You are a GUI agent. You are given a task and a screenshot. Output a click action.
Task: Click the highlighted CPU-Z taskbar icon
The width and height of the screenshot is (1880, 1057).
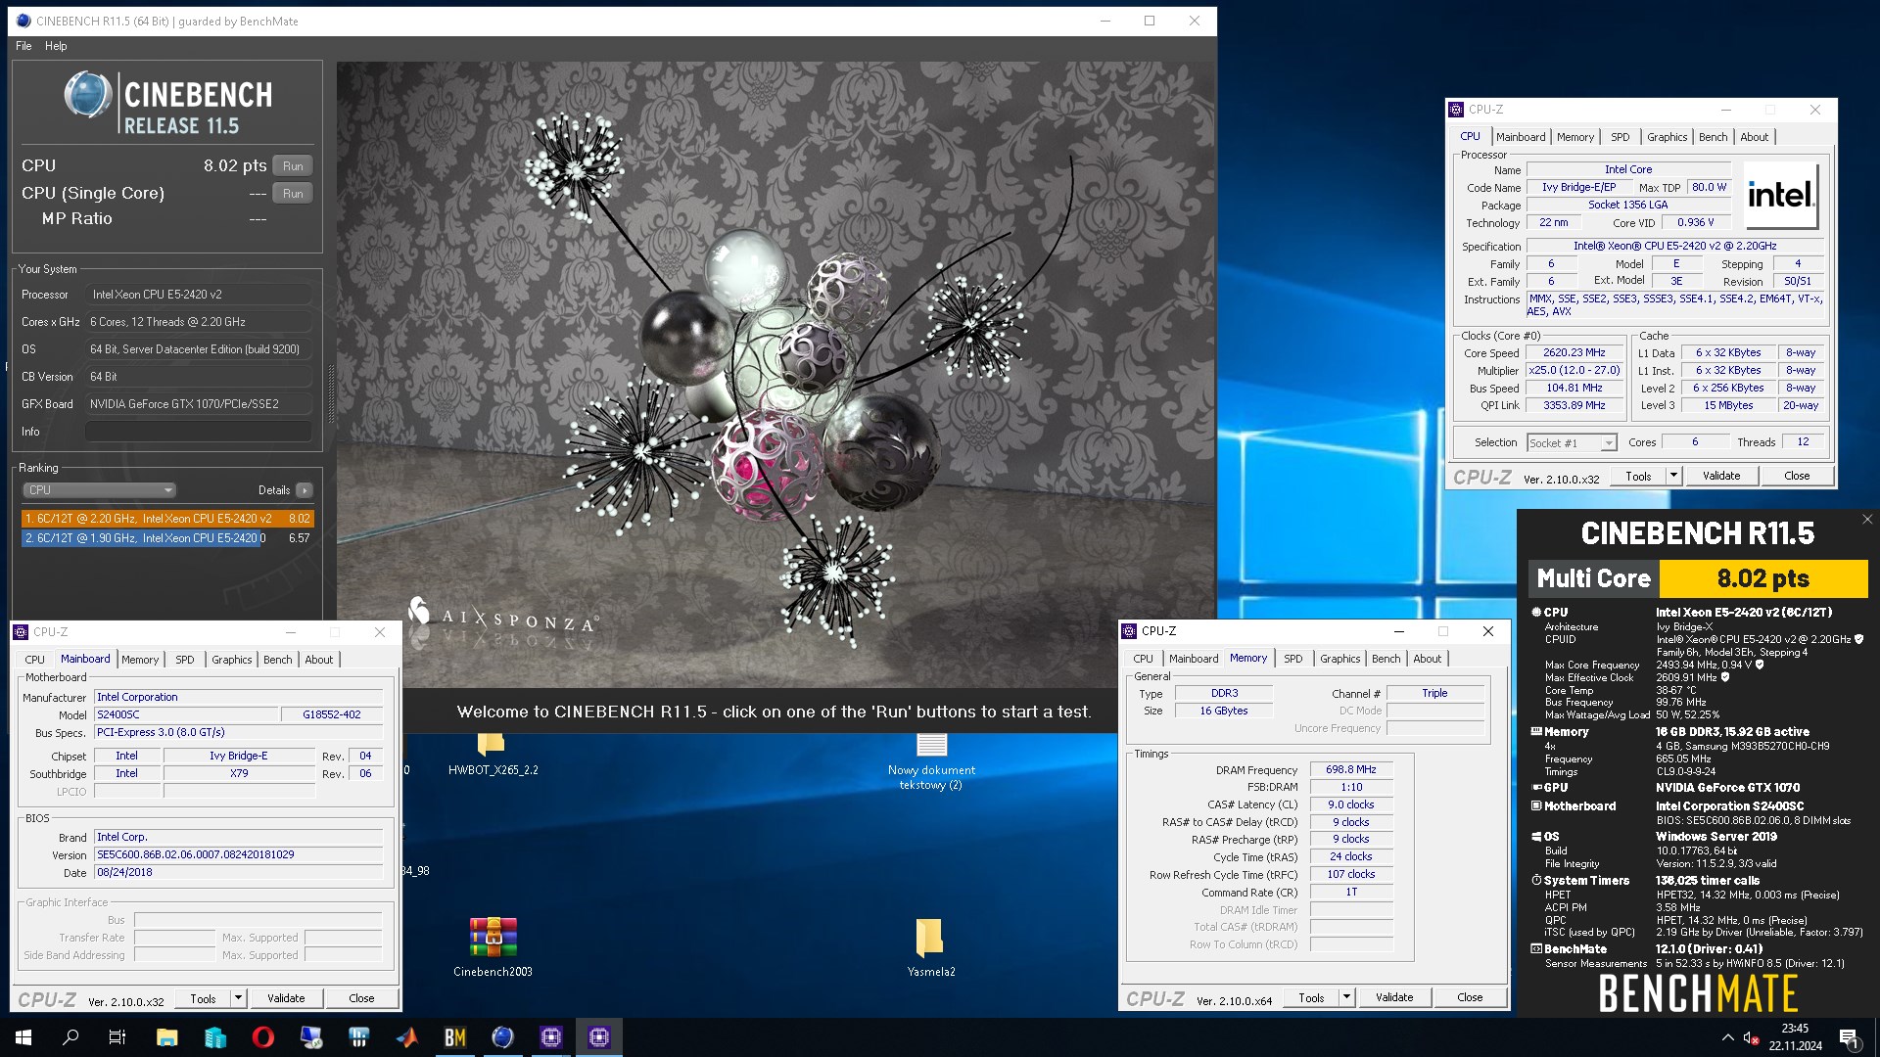(x=598, y=1037)
